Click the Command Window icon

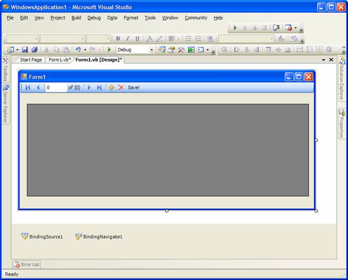(x=201, y=50)
